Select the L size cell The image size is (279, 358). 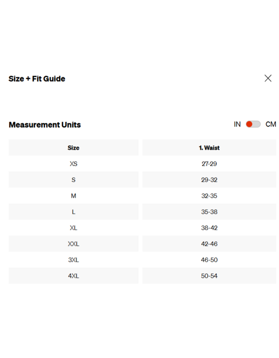click(73, 212)
